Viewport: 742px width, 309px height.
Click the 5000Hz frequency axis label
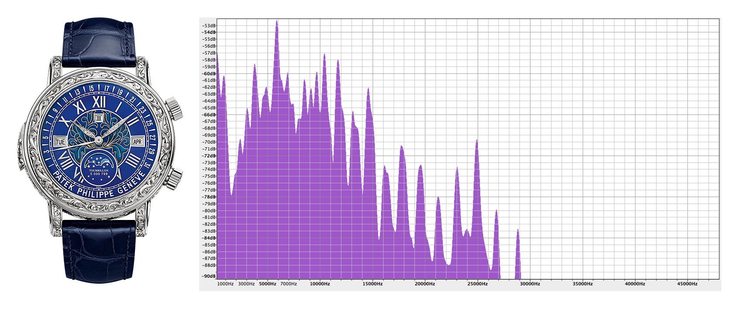[x=268, y=284]
